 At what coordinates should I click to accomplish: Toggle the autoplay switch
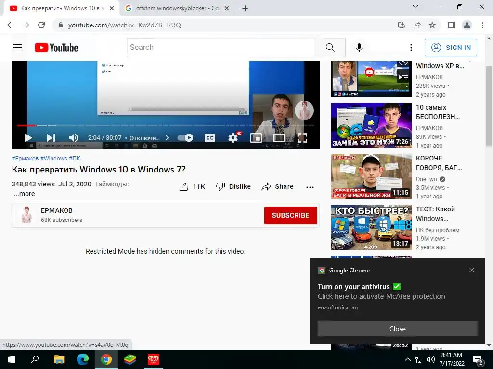(x=185, y=138)
